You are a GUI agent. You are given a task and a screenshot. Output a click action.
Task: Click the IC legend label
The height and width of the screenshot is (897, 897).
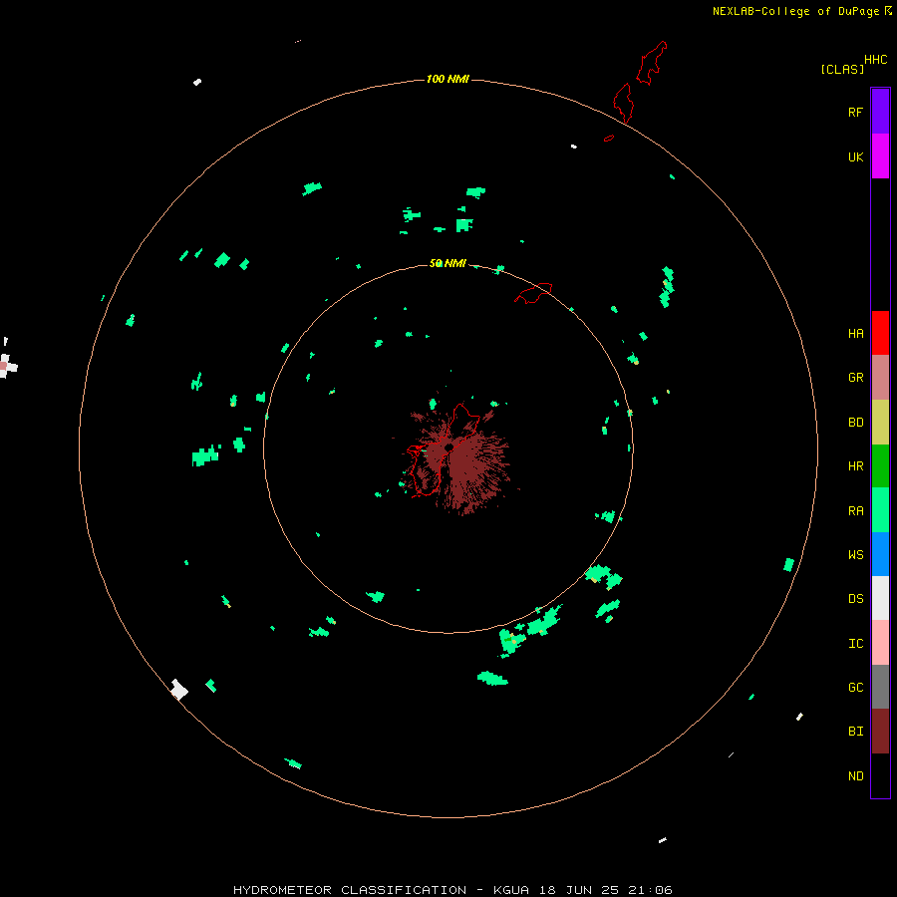coord(855,644)
